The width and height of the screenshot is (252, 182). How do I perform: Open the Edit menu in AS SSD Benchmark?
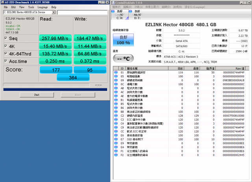(13, 7)
